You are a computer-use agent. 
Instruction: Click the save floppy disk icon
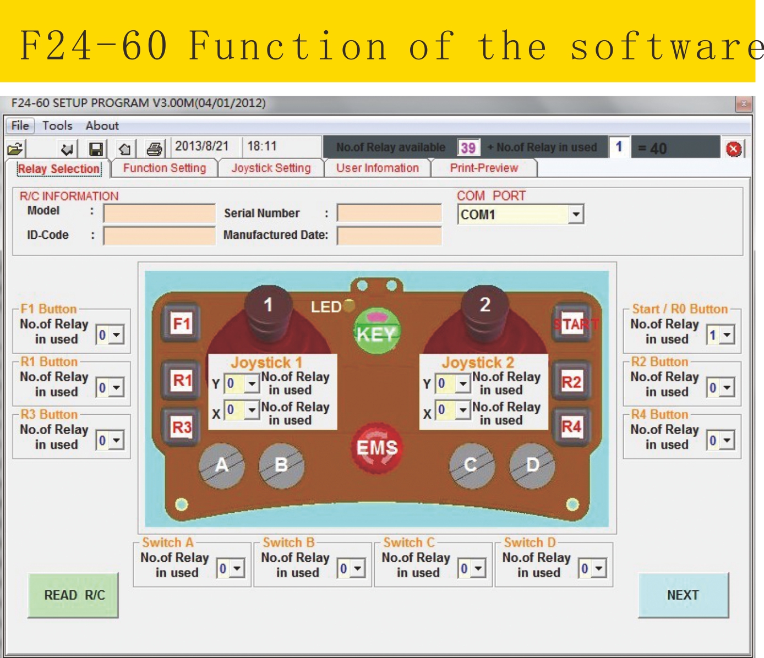pyautogui.click(x=96, y=149)
